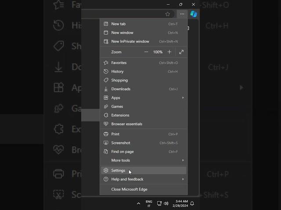Increase zoom with the plus button
Viewport: 281px width, 210px height.
pyautogui.click(x=169, y=52)
